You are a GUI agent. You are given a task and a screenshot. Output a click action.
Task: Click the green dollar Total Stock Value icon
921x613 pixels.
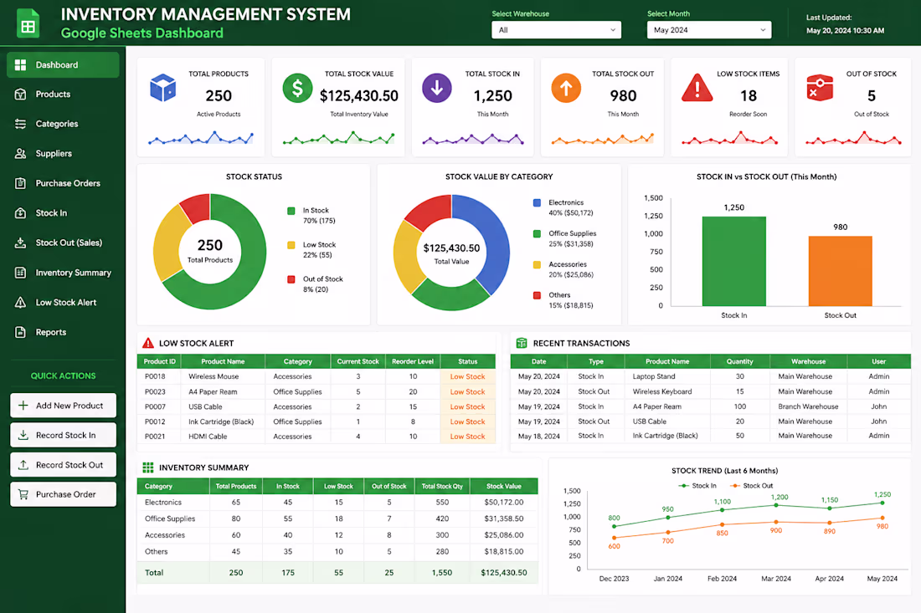(298, 88)
